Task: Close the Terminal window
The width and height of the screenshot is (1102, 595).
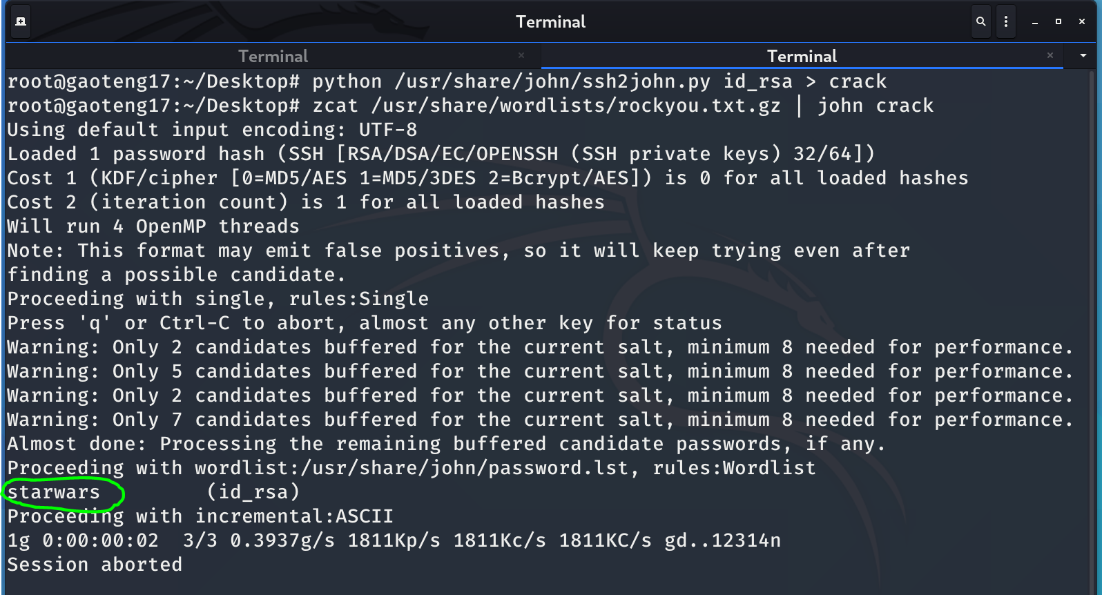Action: [1082, 21]
